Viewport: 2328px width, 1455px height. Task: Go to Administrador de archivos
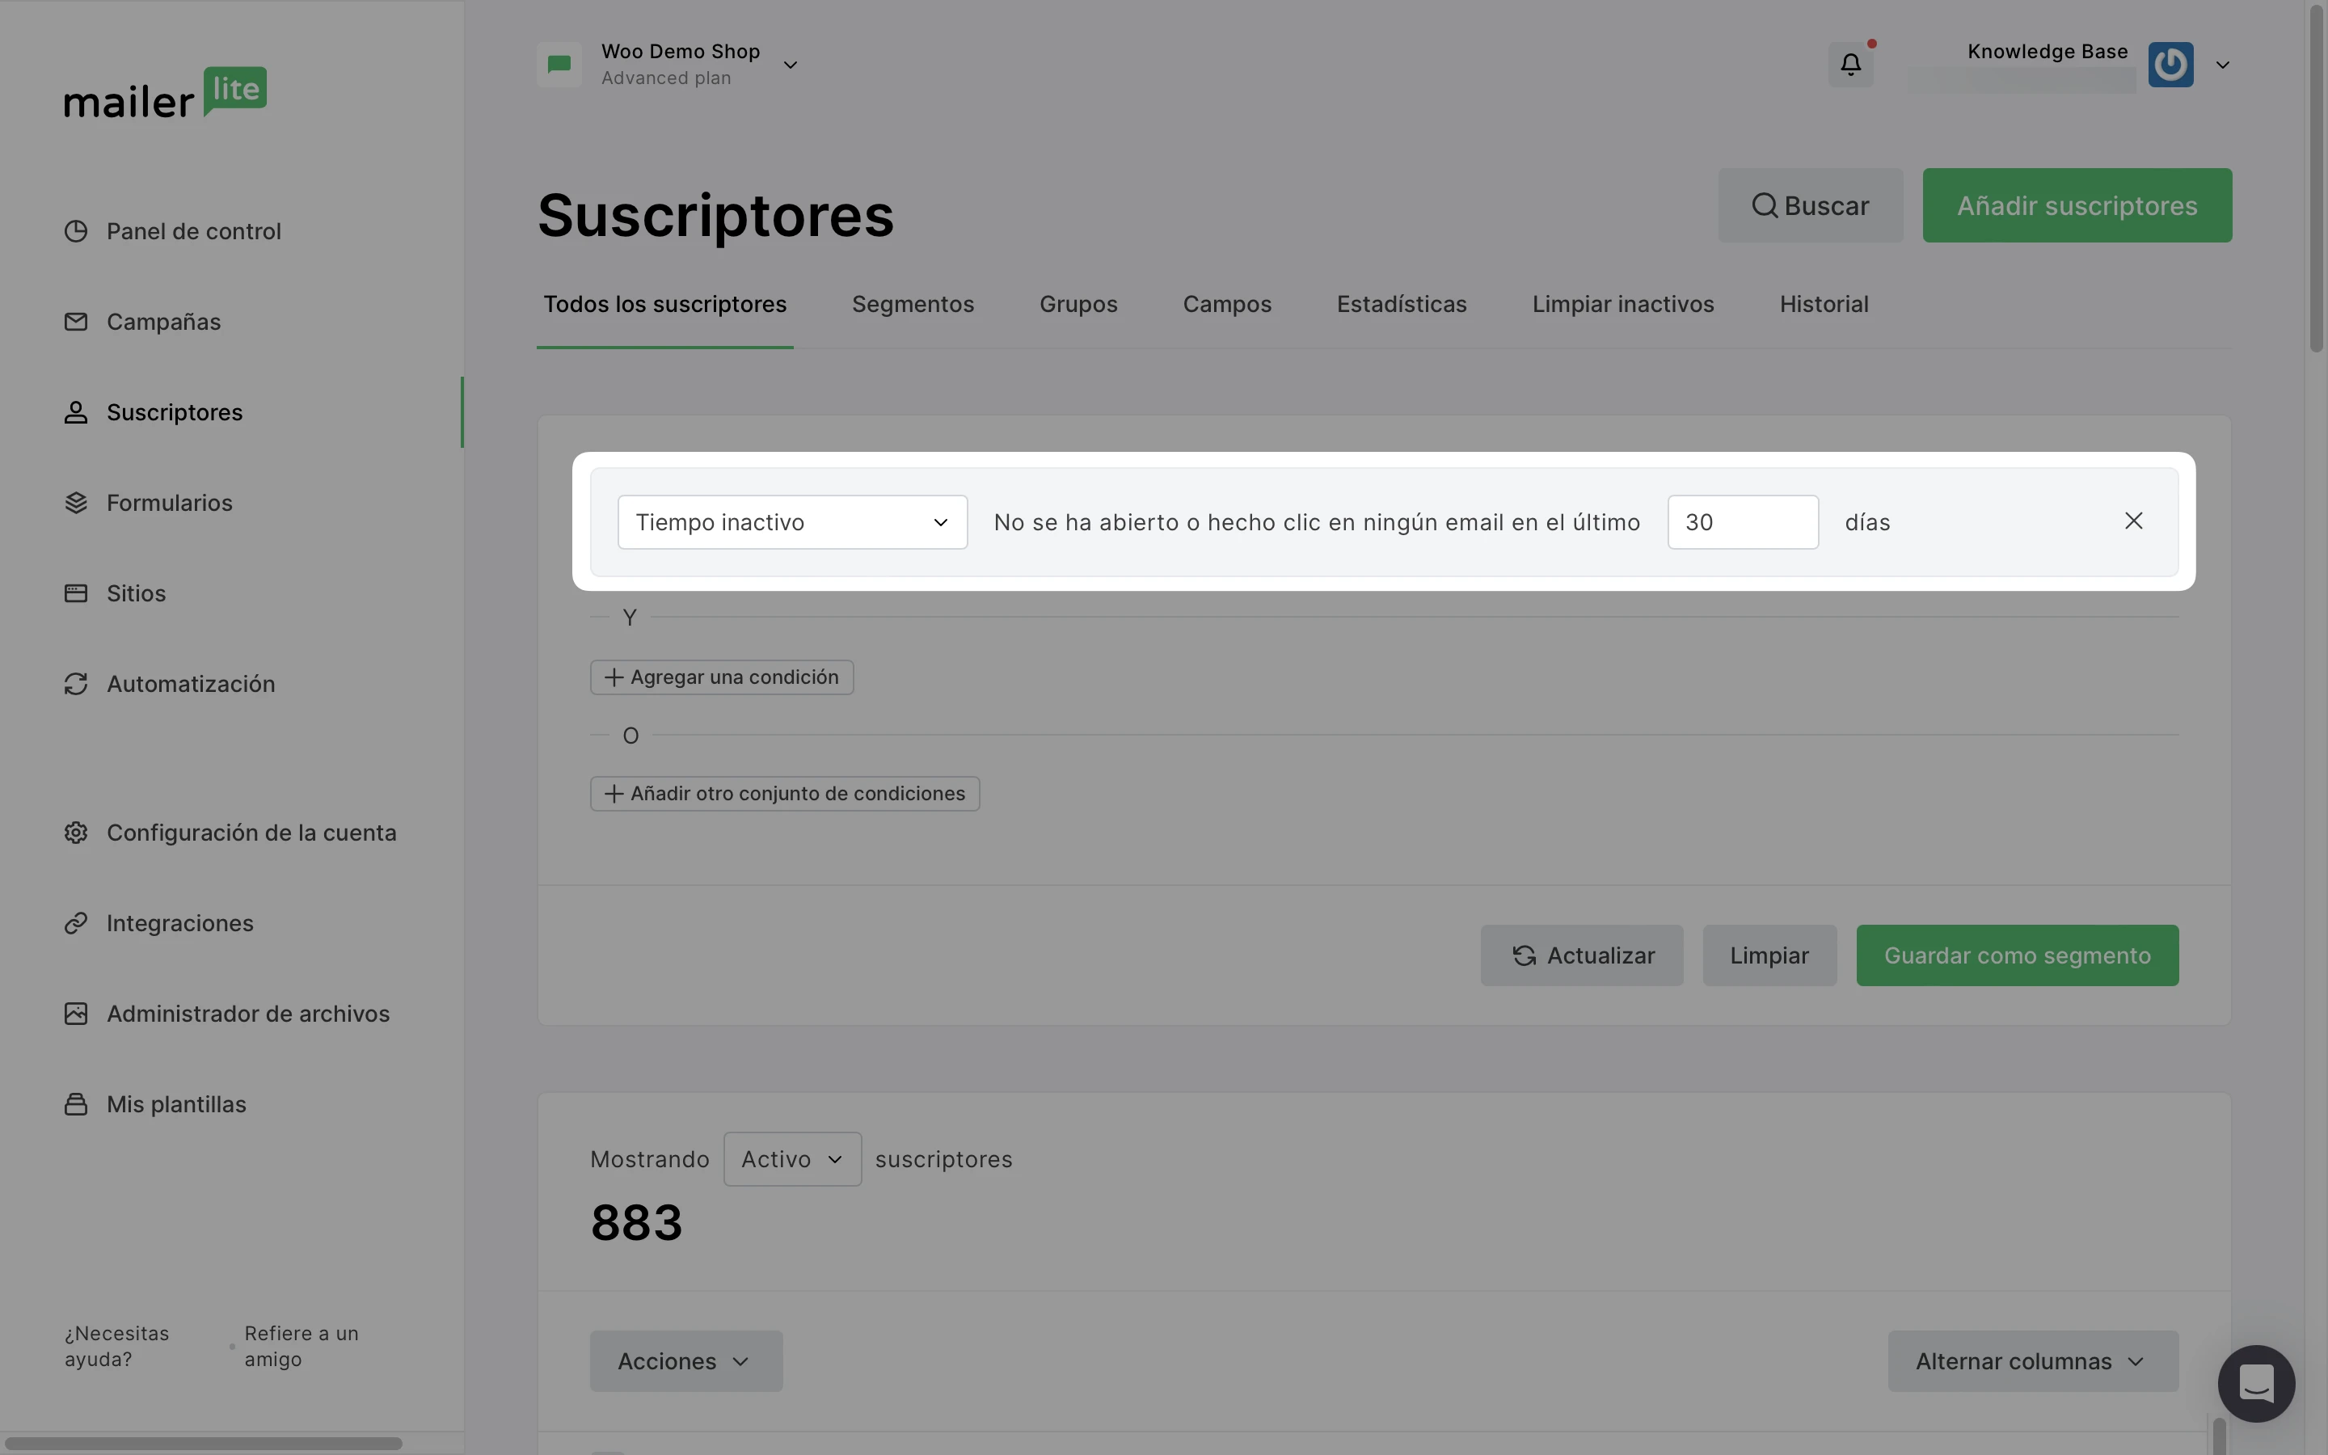247,1014
